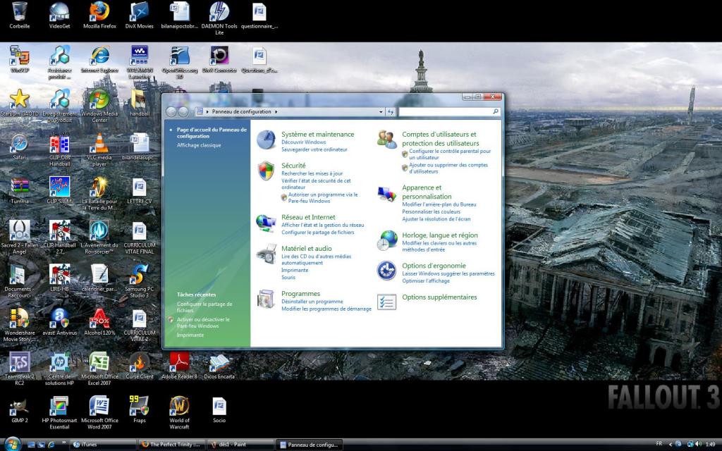Click the Panneau de configu... taskbar button
722x451 pixels.
(x=310, y=445)
